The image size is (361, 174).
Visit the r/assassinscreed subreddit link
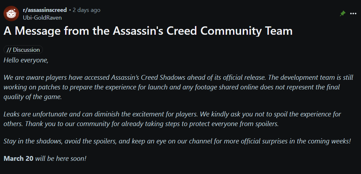pos(45,10)
